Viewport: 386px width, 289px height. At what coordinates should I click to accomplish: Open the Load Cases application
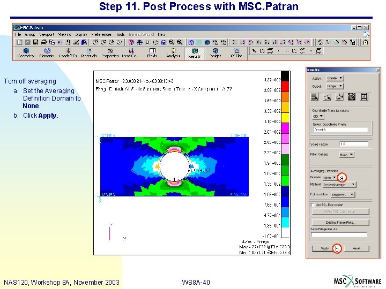pyautogui.click(x=131, y=53)
